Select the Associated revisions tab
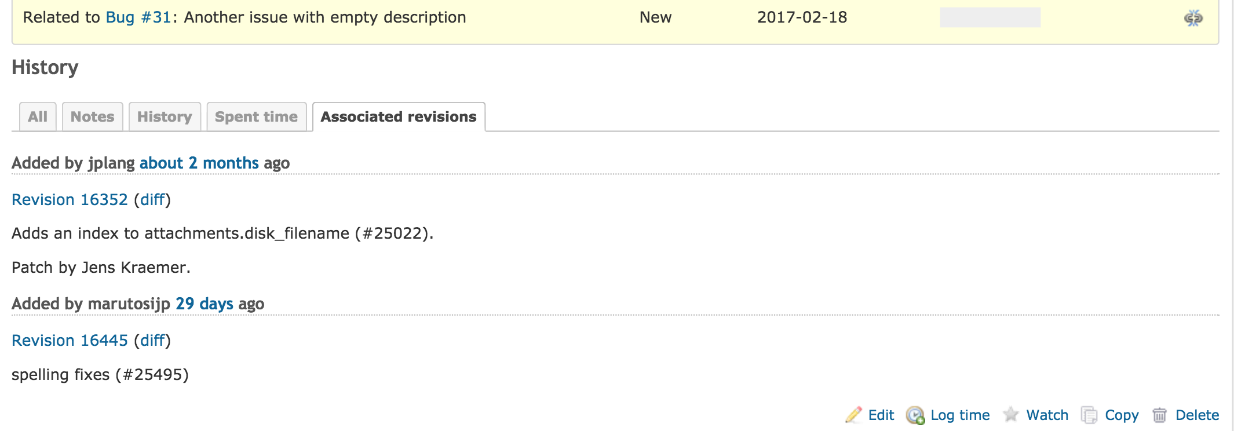1234x431 pixels. coord(399,116)
